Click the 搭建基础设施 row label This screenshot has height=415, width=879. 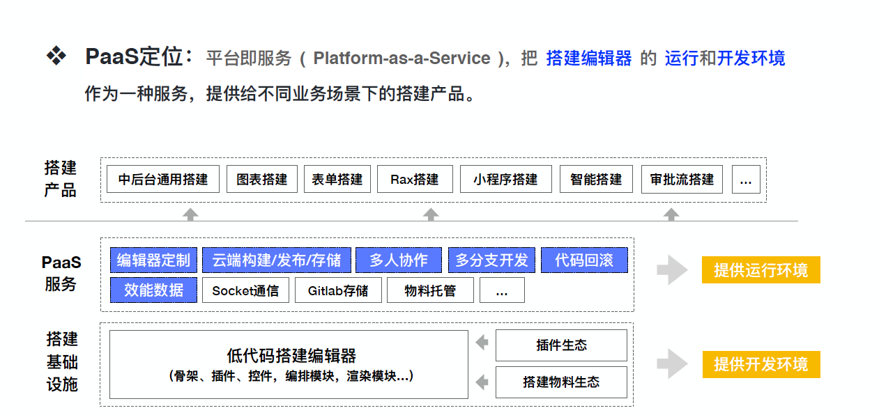click(61, 361)
